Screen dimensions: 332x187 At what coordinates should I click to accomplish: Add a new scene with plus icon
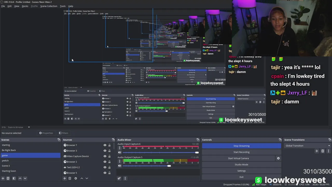click(x=3, y=178)
